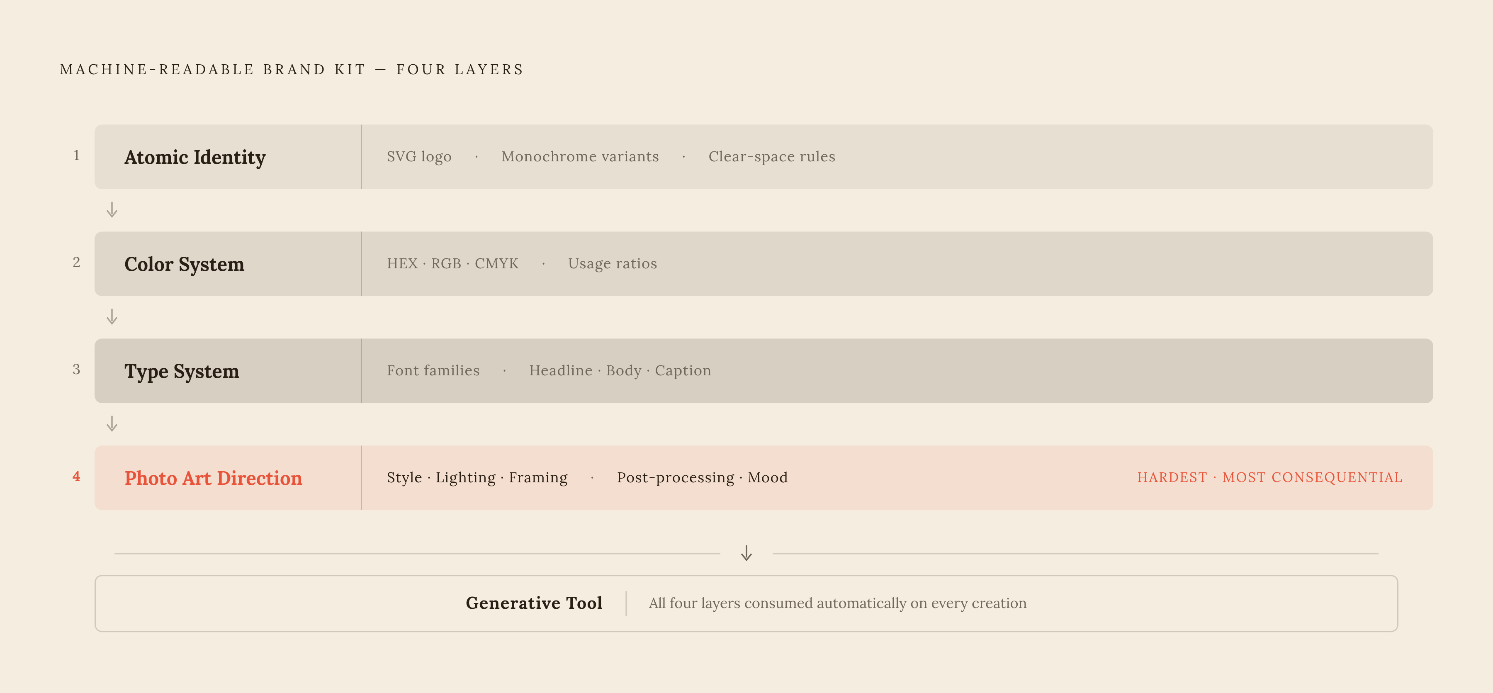Click the number 3 beside Type System
The width and height of the screenshot is (1493, 693).
click(76, 370)
